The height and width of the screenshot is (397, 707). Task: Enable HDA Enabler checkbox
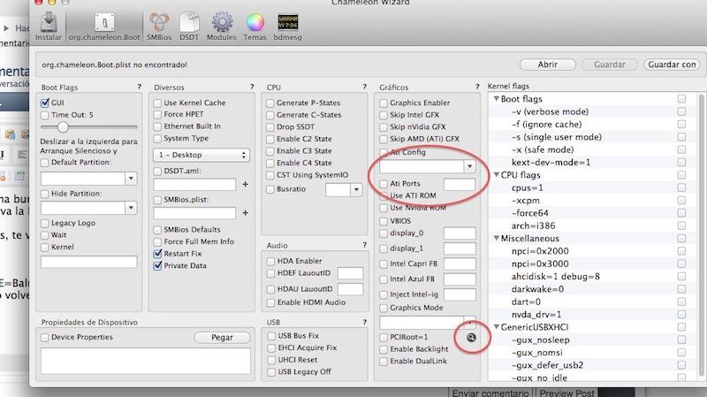pos(270,261)
